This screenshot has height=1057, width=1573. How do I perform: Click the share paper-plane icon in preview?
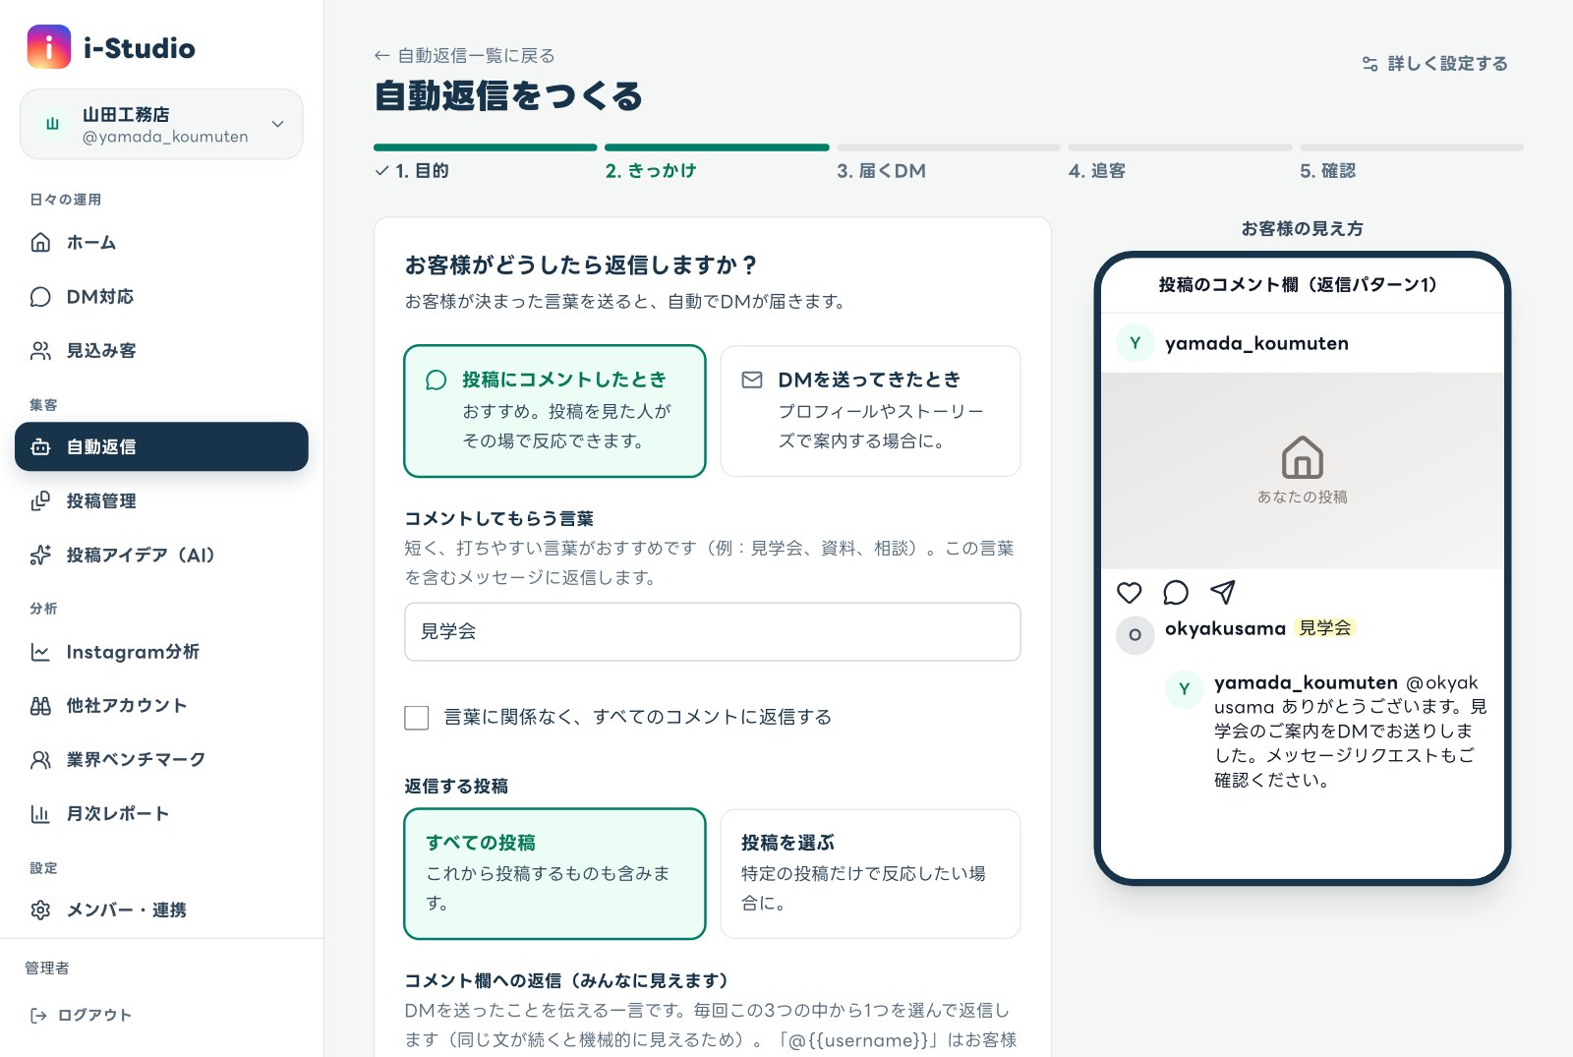(1222, 592)
